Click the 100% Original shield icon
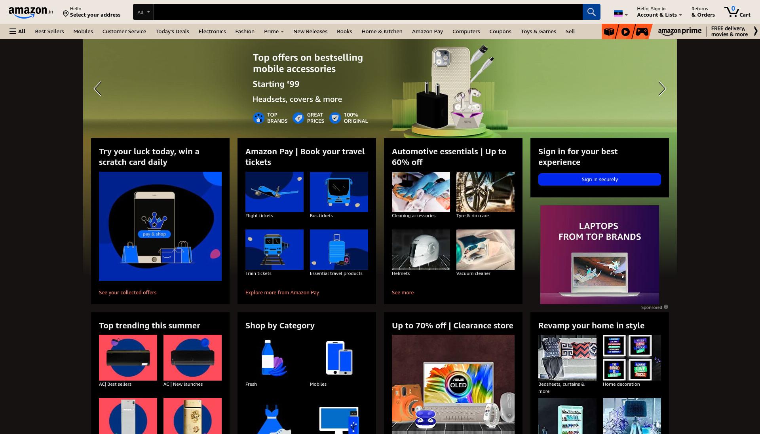 pyautogui.click(x=335, y=118)
